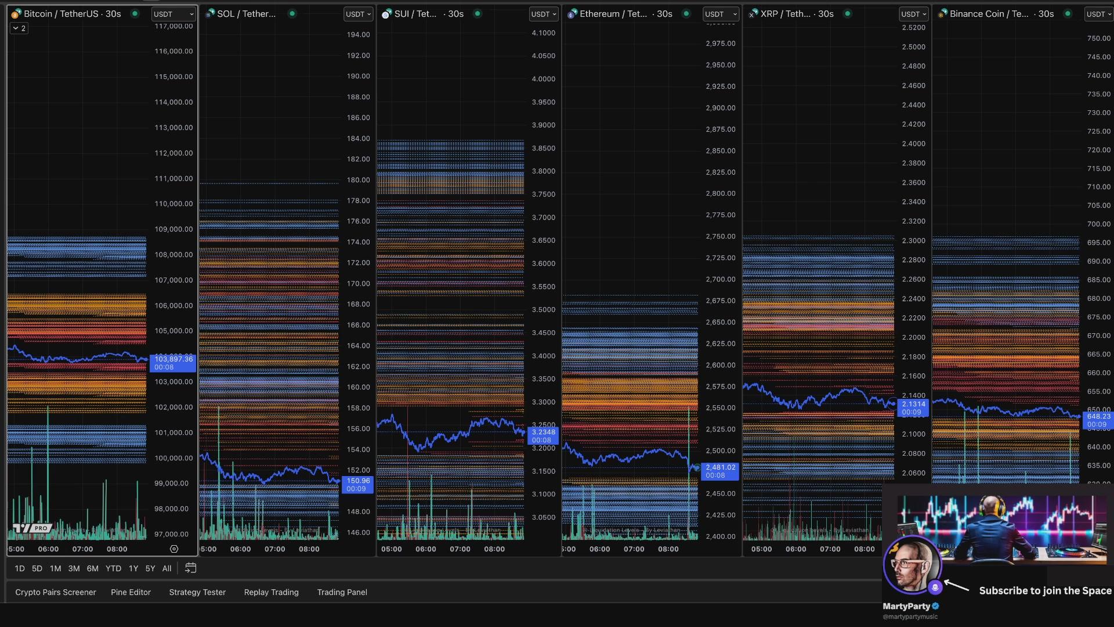This screenshot has height=627, width=1114.
Task: Click the Binance Coin / Tether symbol title
Action: (989, 14)
